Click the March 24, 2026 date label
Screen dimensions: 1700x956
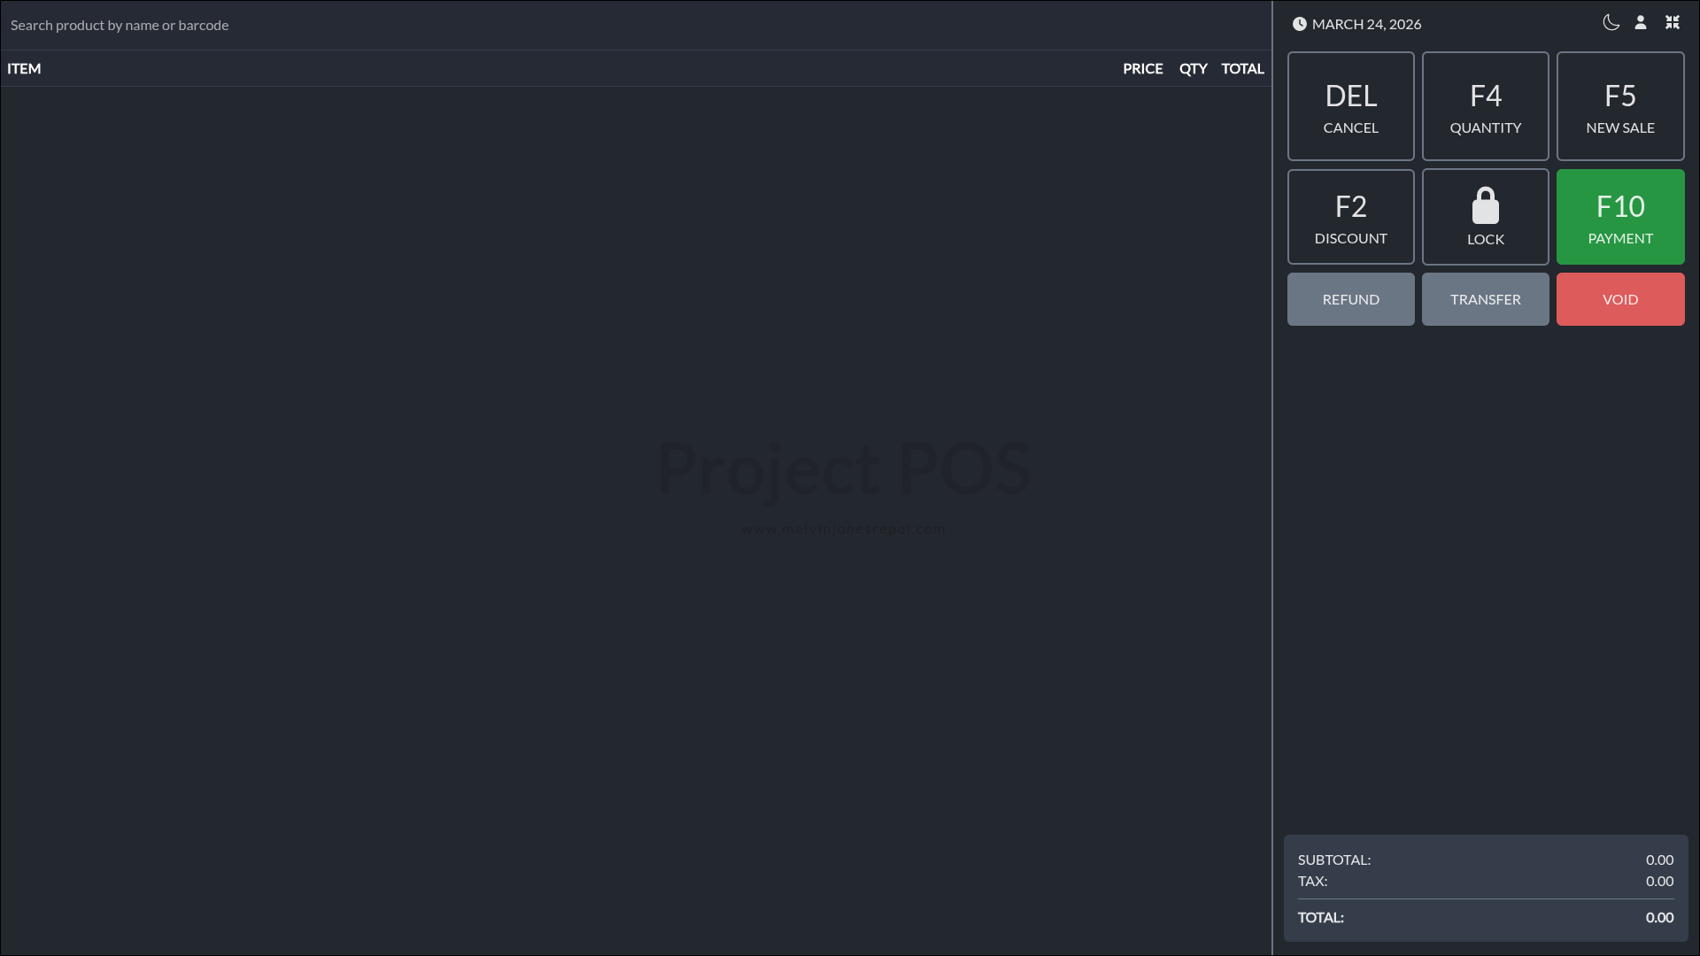[1366, 25]
